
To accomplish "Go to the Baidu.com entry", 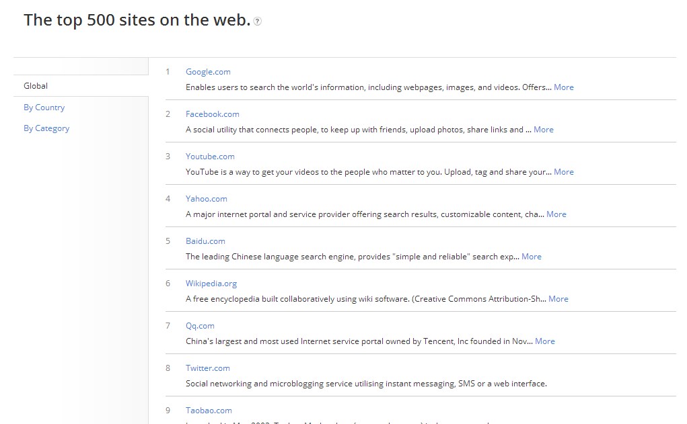I will click(x=205, y=241).
